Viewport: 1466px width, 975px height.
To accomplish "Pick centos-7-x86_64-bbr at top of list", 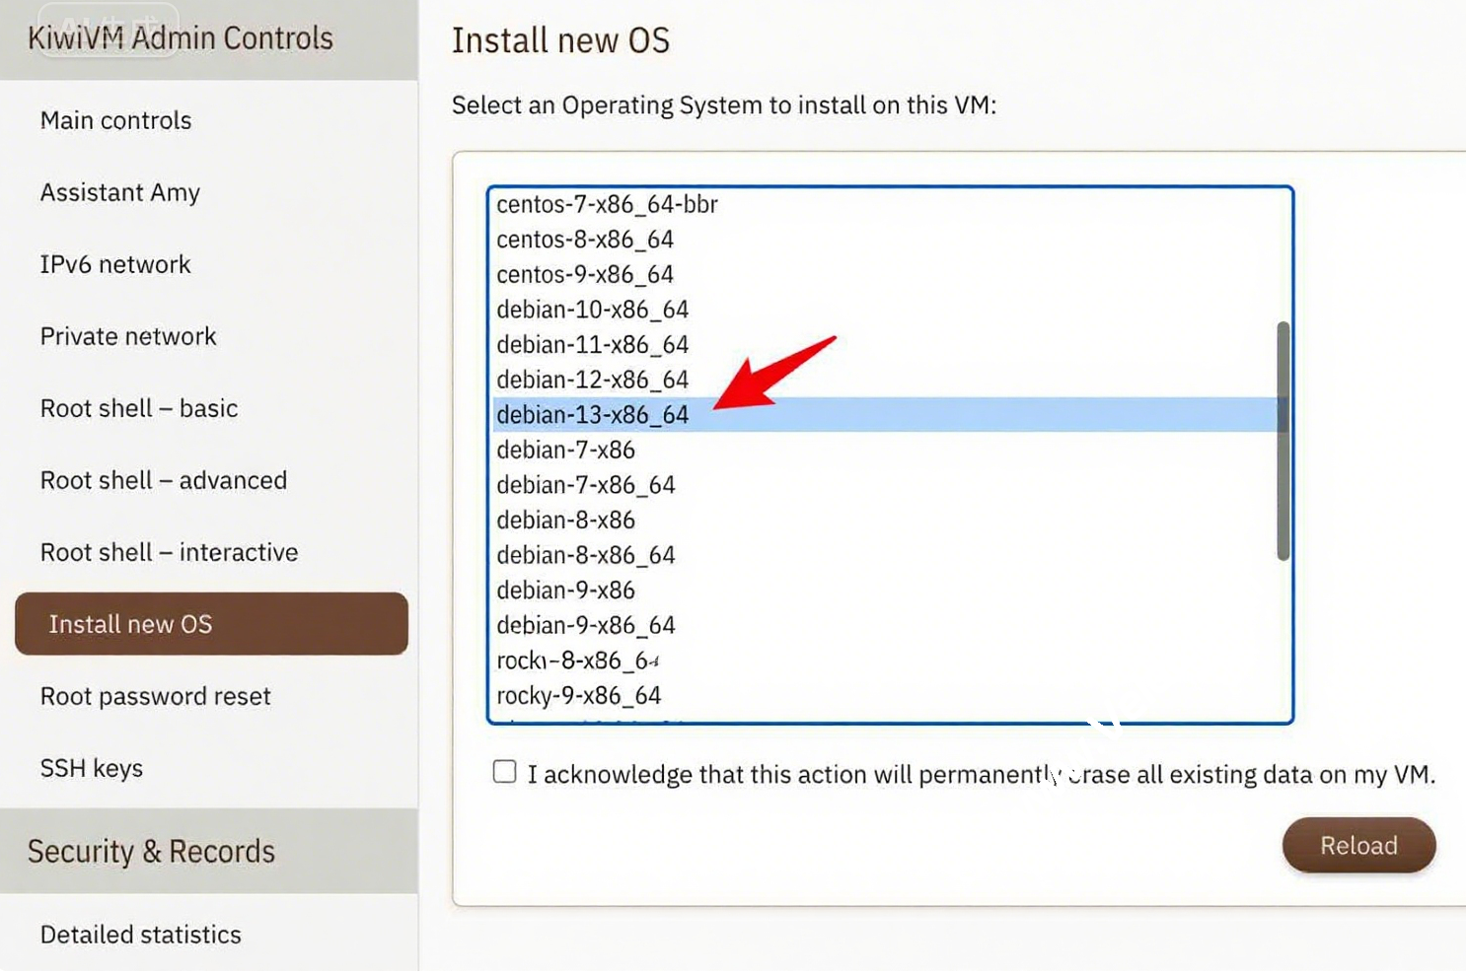I will click(x=605, y=204).
